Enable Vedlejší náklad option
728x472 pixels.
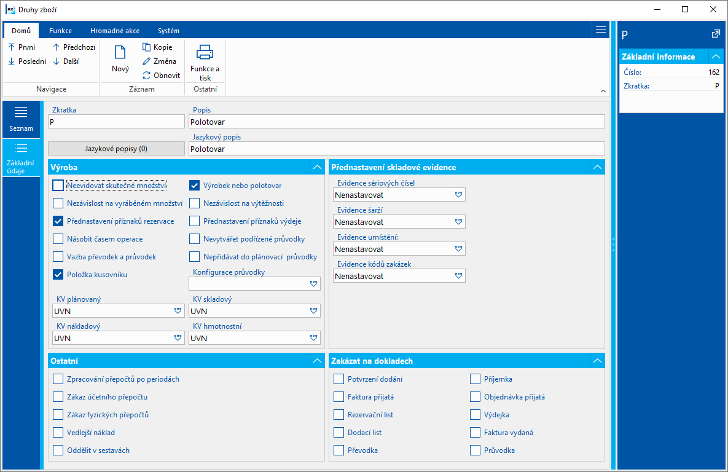pos(58,433)
